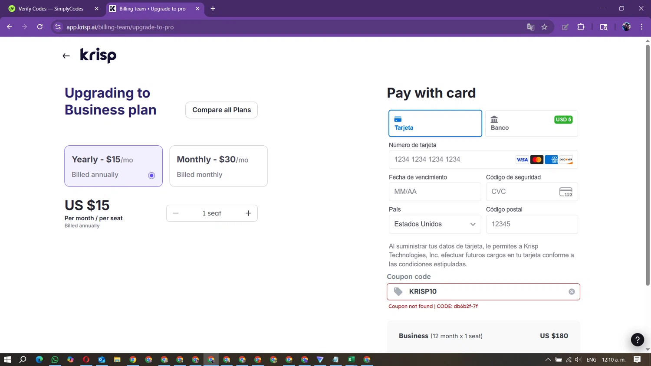This screenshot has height=366, width=651.
Task: Click the Coupon code KRISP10 field
Action: tap(483, 292)
